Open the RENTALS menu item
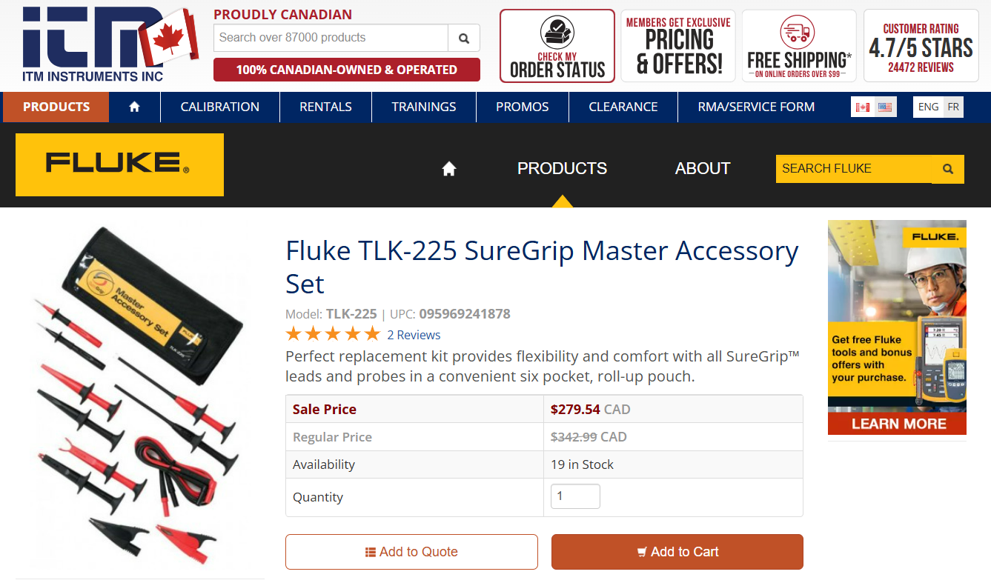 [x=325, y=106]
